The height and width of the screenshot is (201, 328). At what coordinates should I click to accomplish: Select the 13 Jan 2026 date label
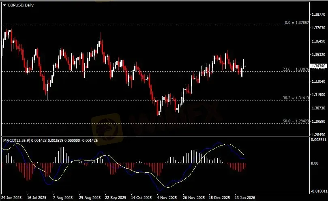click(x=245, y=198)
